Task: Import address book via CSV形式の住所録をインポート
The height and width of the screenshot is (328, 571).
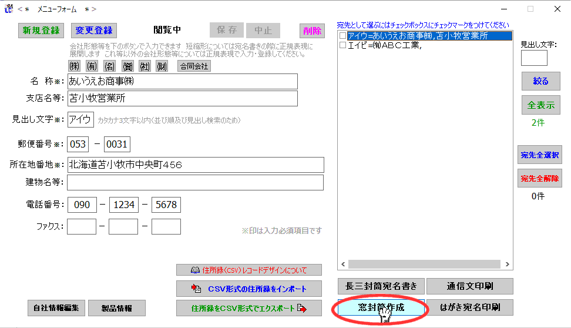Action: point(249,289)
